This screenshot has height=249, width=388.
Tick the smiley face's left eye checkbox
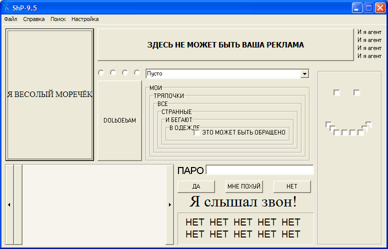pos(336,92)
